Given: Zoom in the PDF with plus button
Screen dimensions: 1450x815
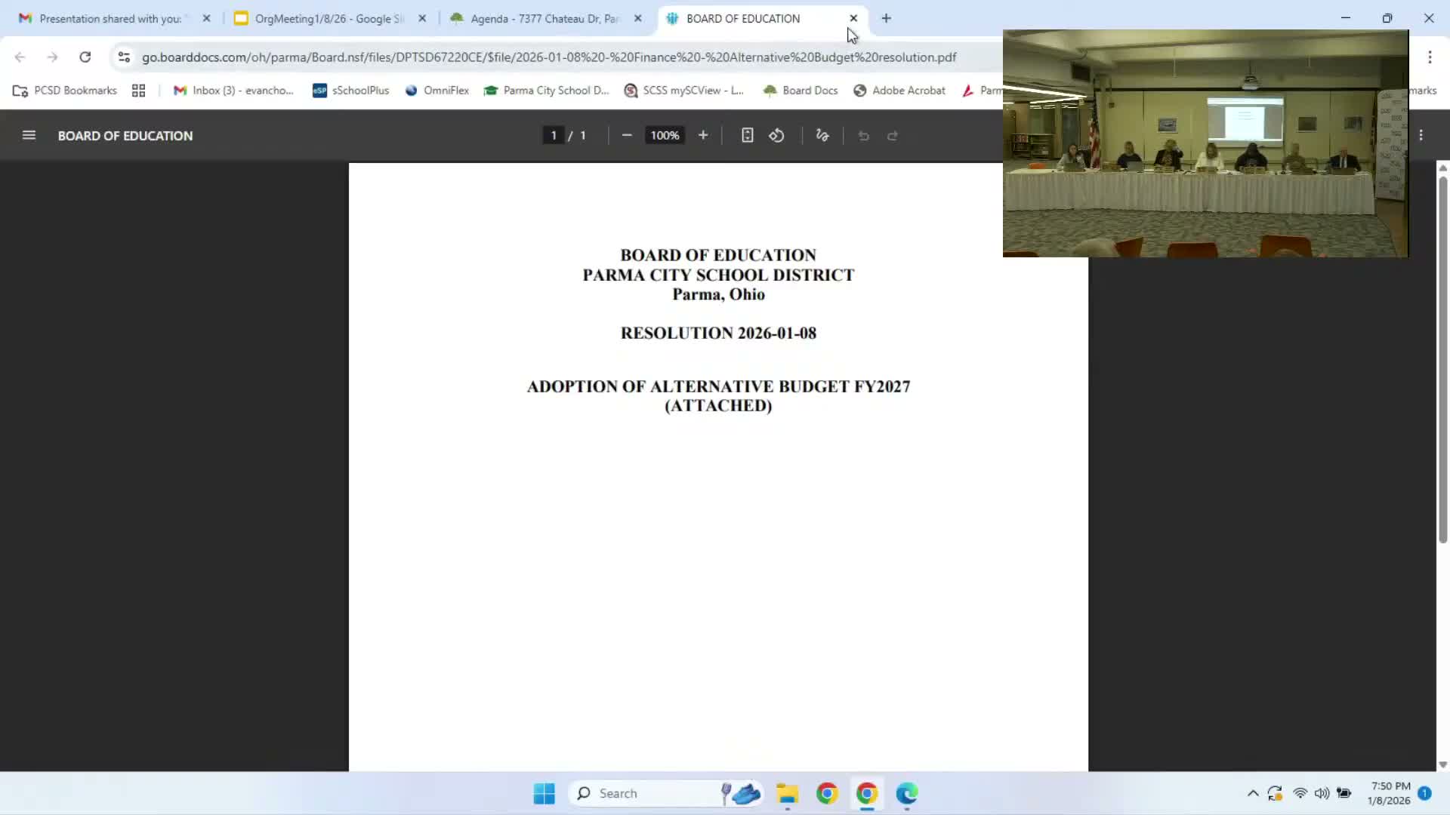Looking at the screenshot, I should [703, 136].
